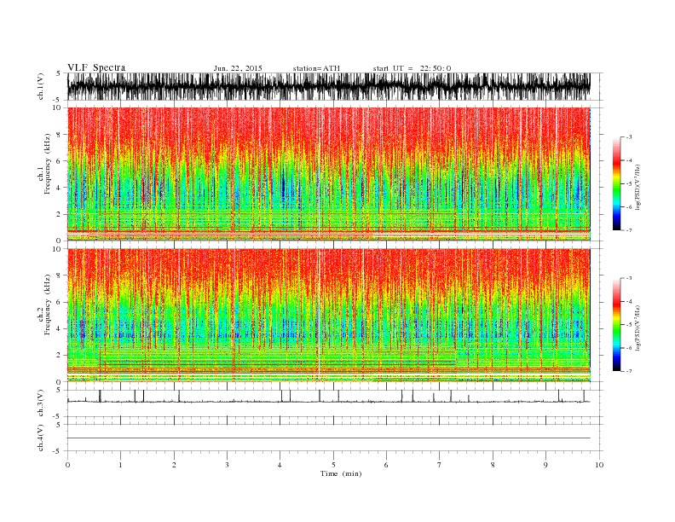Select the "Jun. 22, 2015" date text
The width and height of the screenshot is (675, 522).
[x=238, y=68]
